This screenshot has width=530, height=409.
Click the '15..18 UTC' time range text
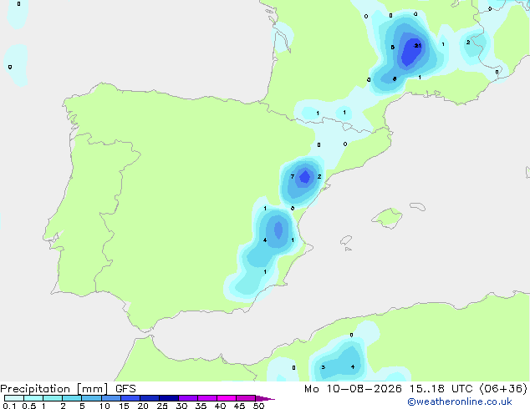click(x=441, y=389)
